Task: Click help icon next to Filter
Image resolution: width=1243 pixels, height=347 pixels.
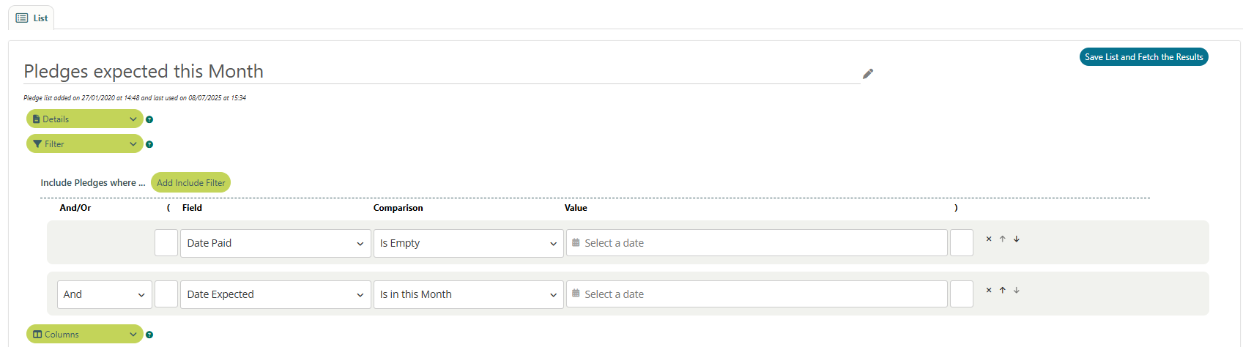Action: (149, 144)
